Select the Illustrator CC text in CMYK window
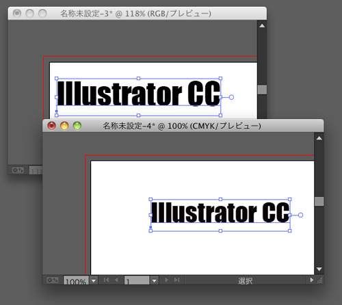The height and width of the screenshot is (305, 342). click(x=220, y=213)
